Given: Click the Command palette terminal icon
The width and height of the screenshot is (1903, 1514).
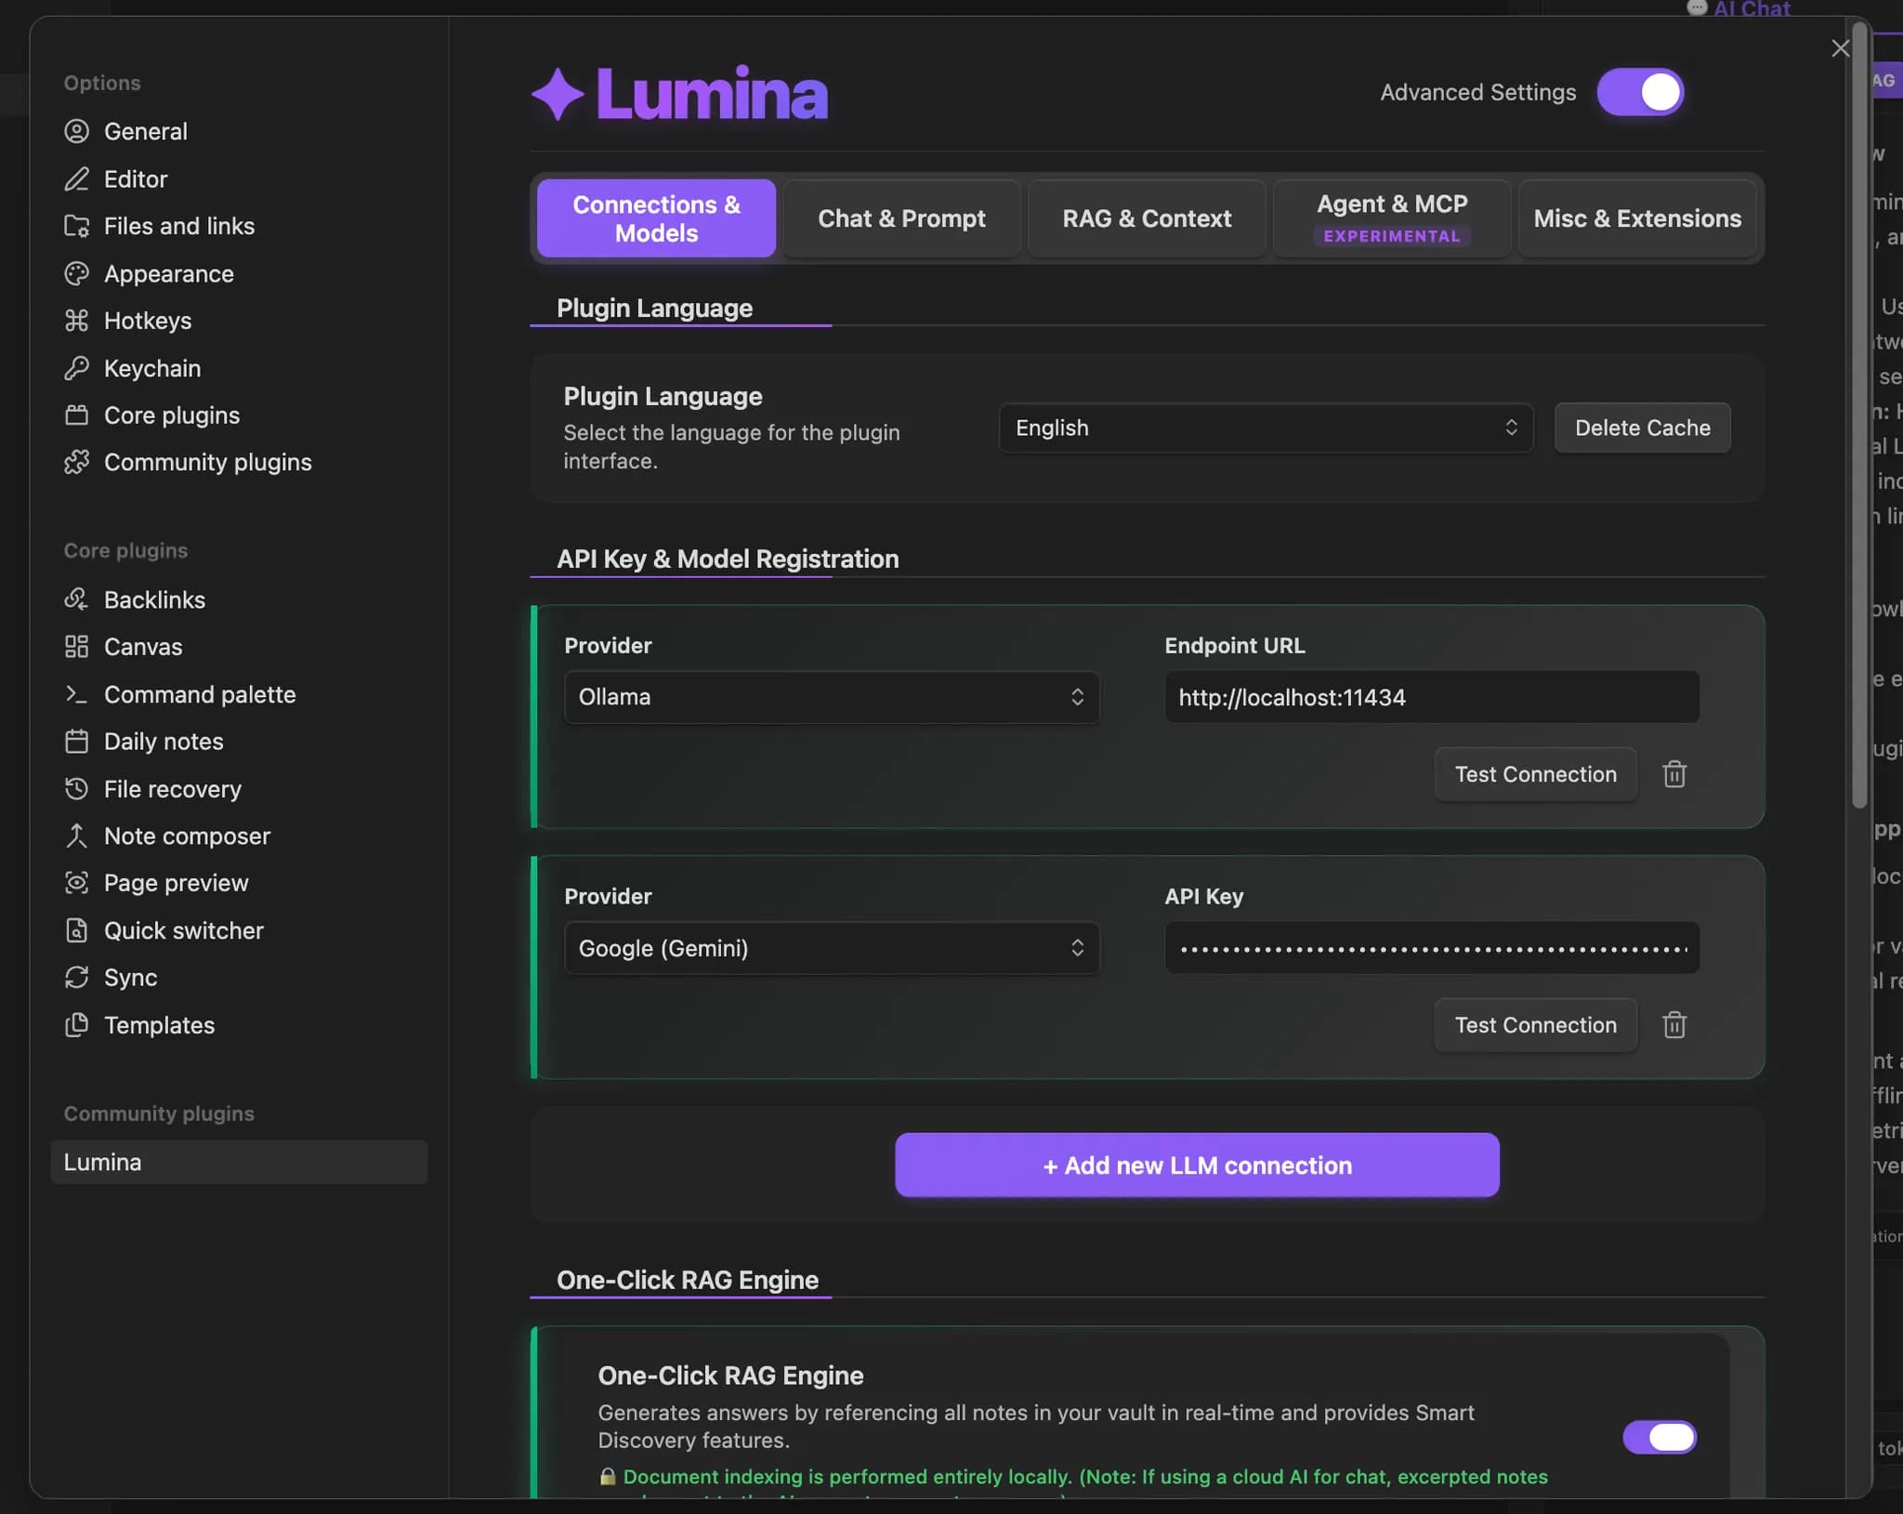Looking at the screenshot, I should (76, 694).
